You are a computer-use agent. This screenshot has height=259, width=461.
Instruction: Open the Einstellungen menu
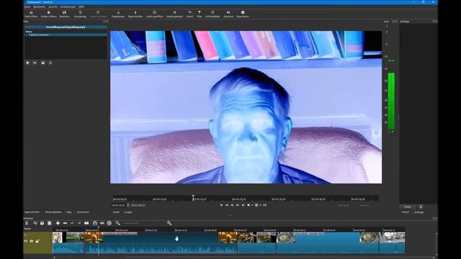pos(68,6)
